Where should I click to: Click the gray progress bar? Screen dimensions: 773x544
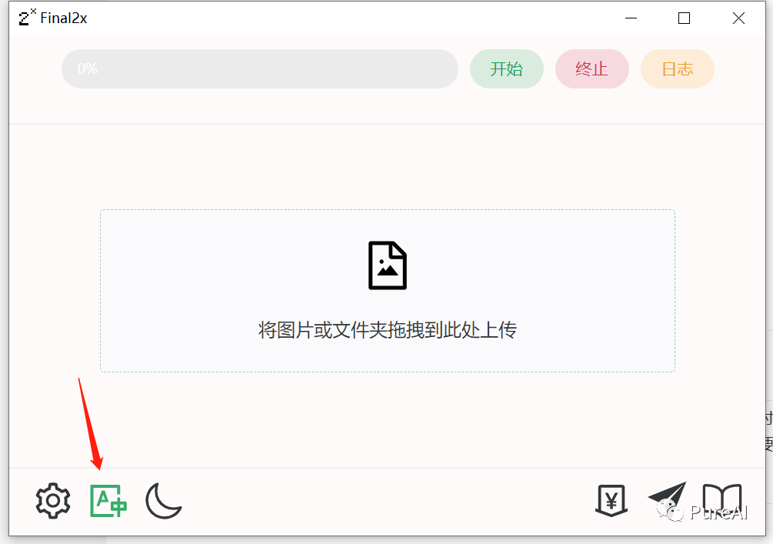point(260,68)
